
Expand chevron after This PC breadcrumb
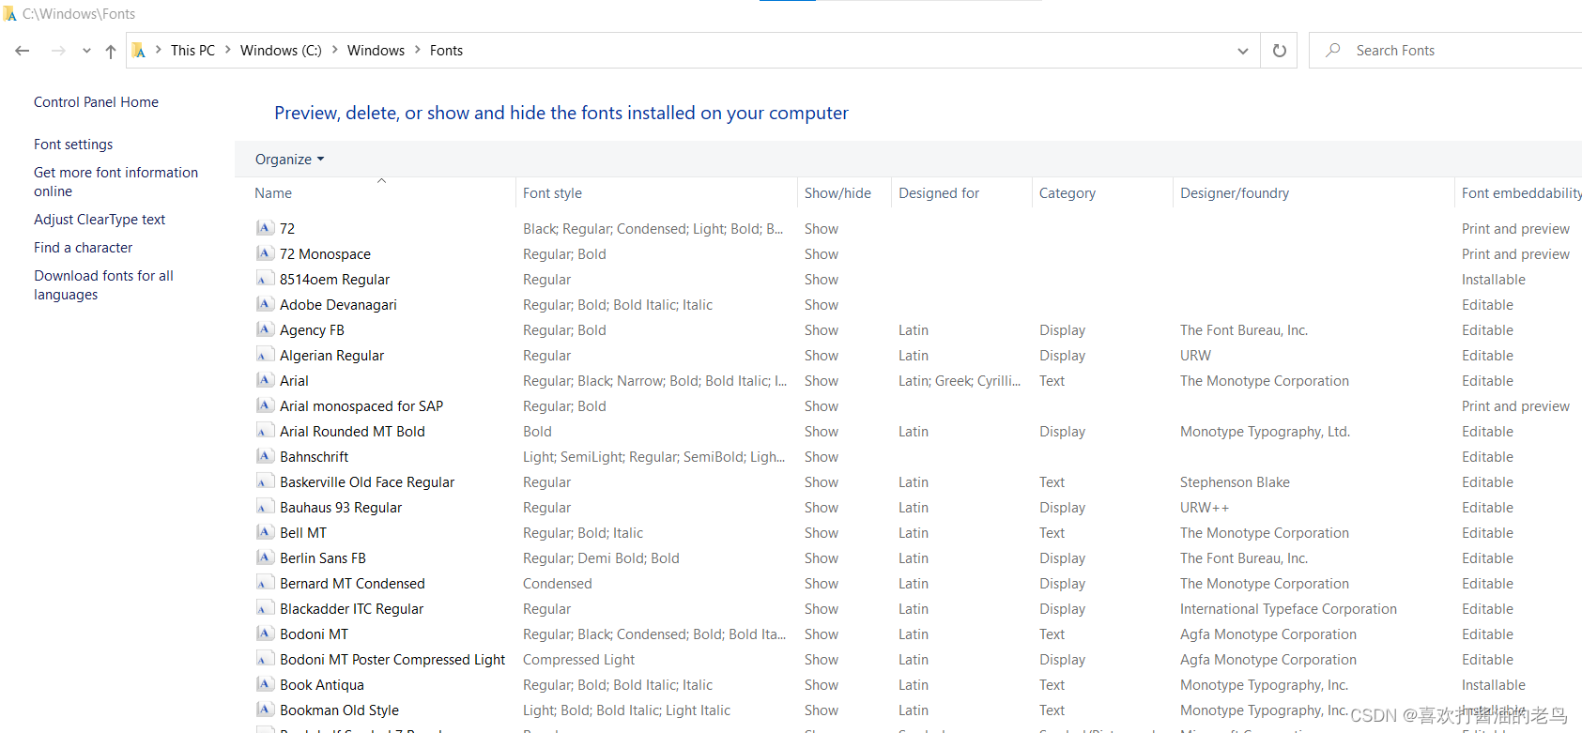tap(227, 50)
